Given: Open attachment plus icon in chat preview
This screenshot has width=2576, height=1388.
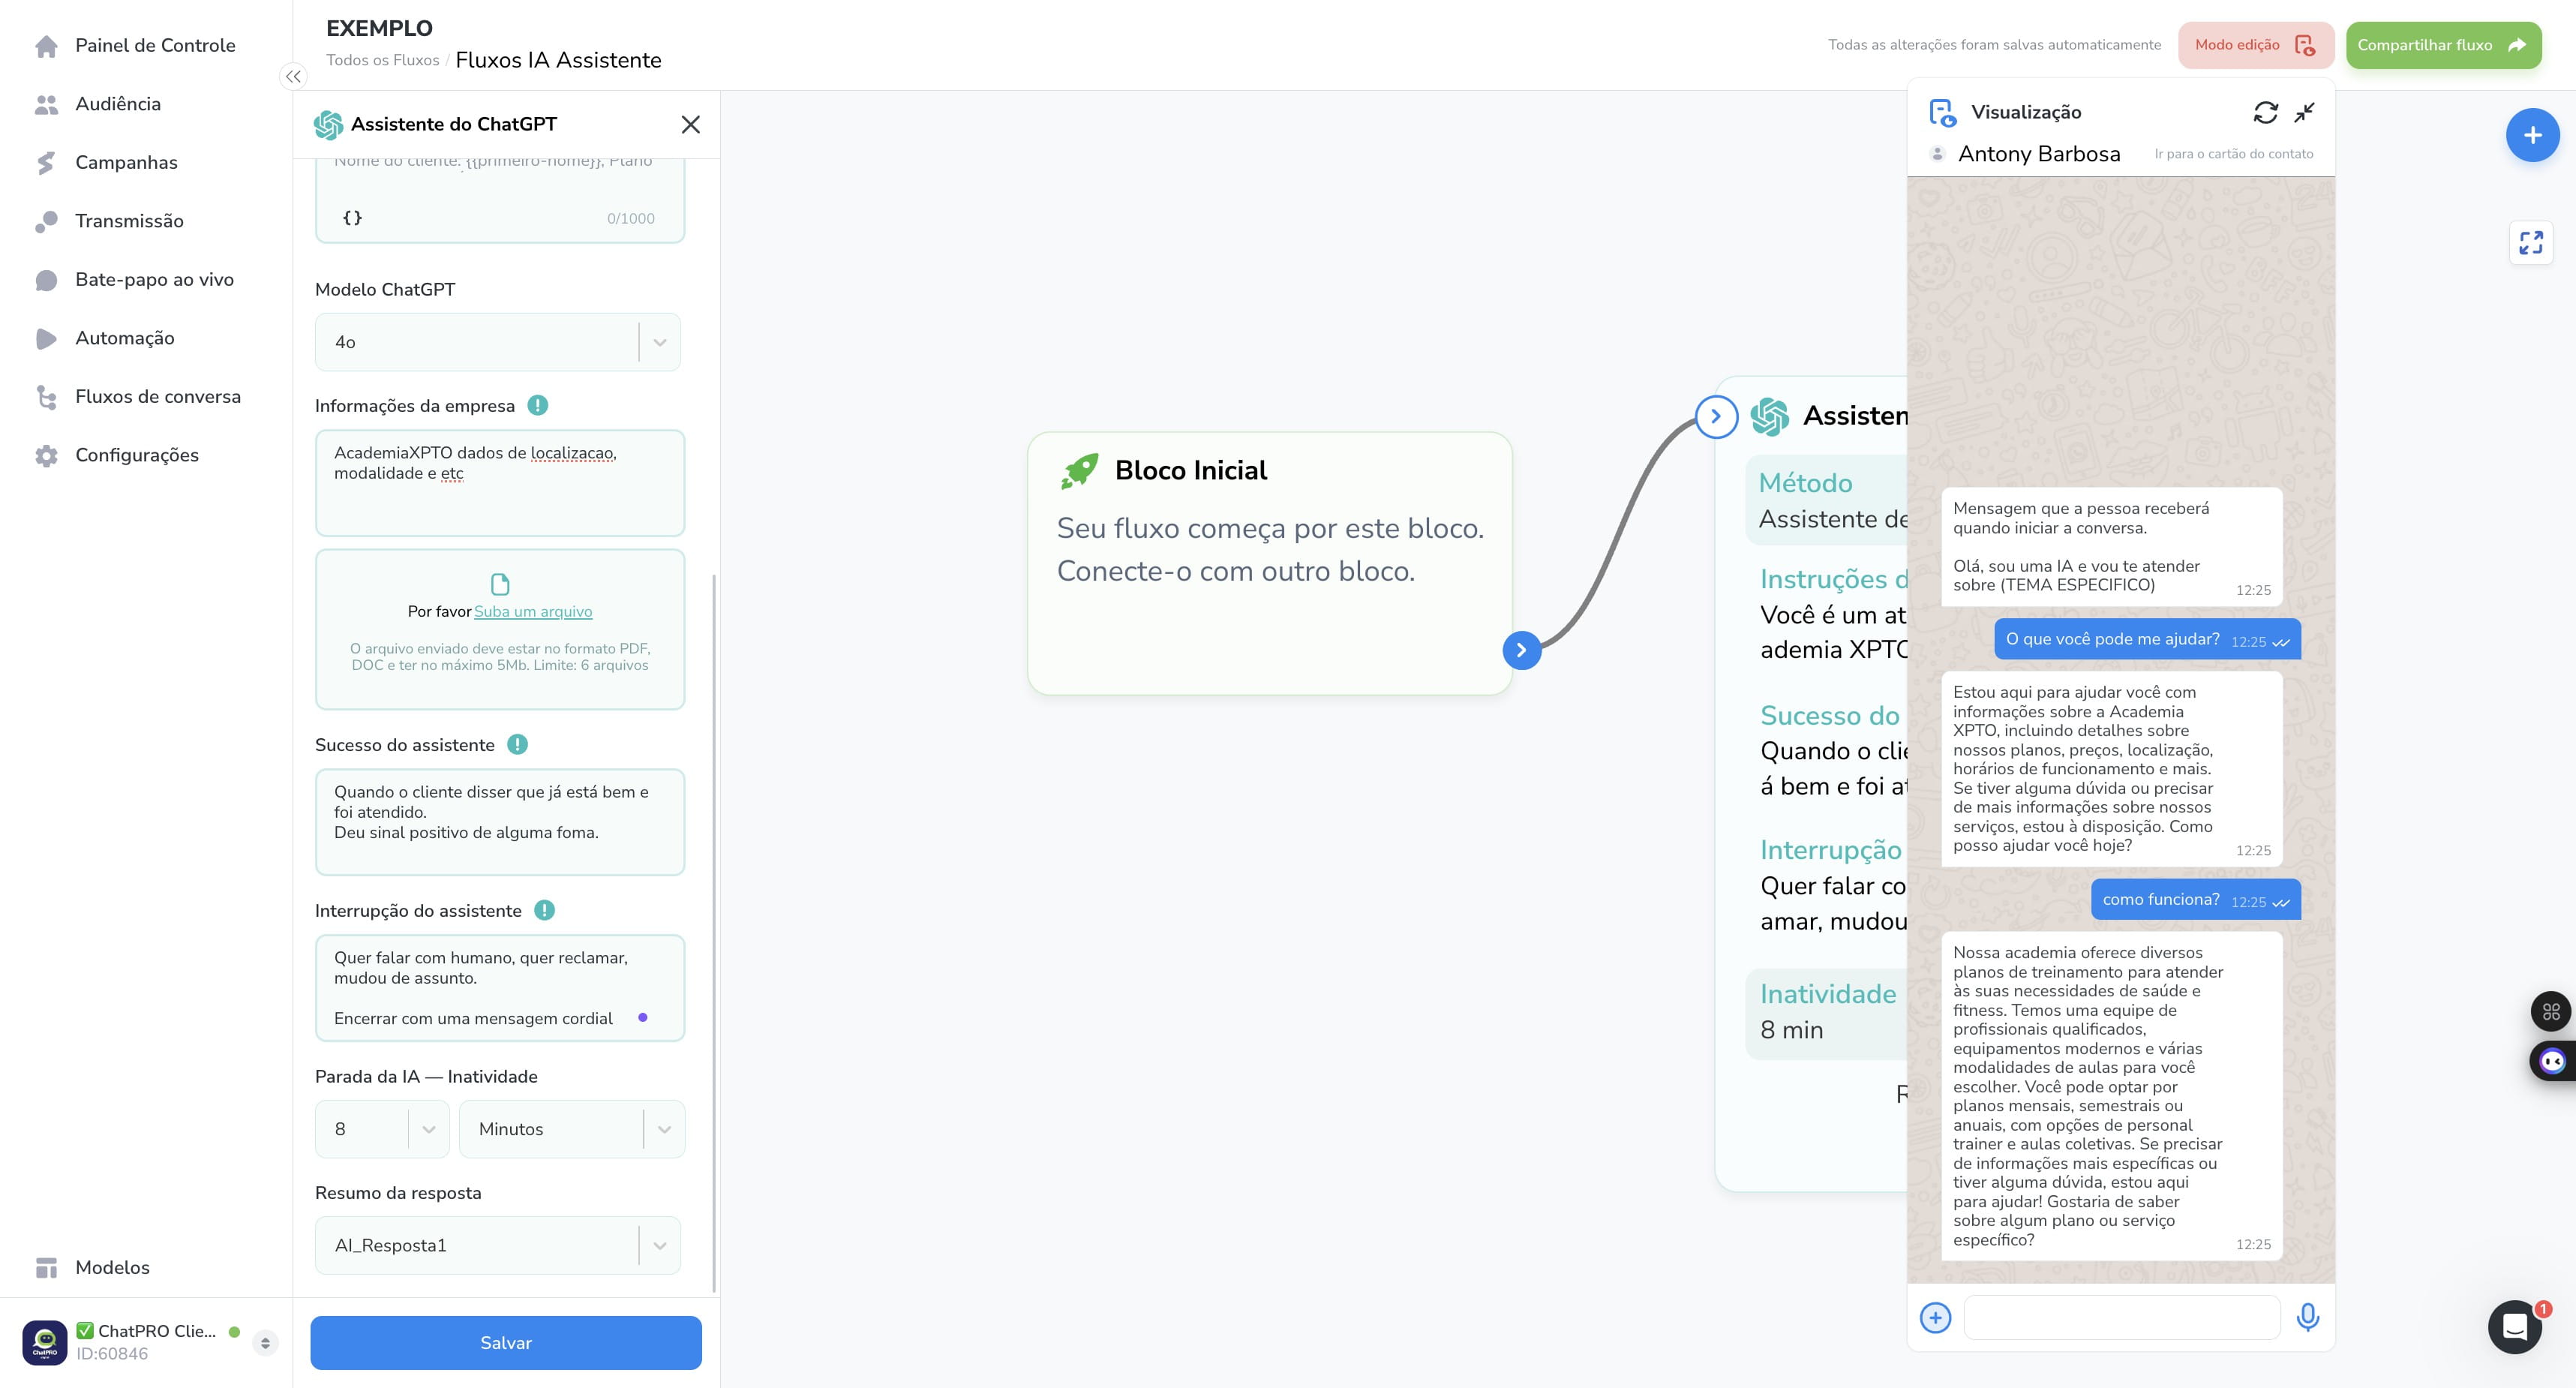Looking at the screenshot, I should [1935, 1318].
